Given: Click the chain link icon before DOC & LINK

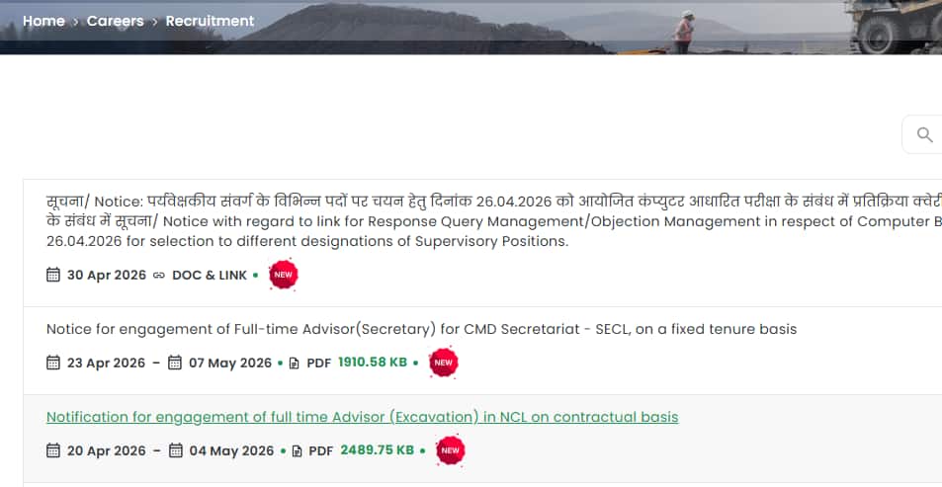Looking at the screenshot, I should coord(158,275).
